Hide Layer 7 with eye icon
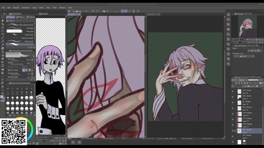 (x=233, y=136)
